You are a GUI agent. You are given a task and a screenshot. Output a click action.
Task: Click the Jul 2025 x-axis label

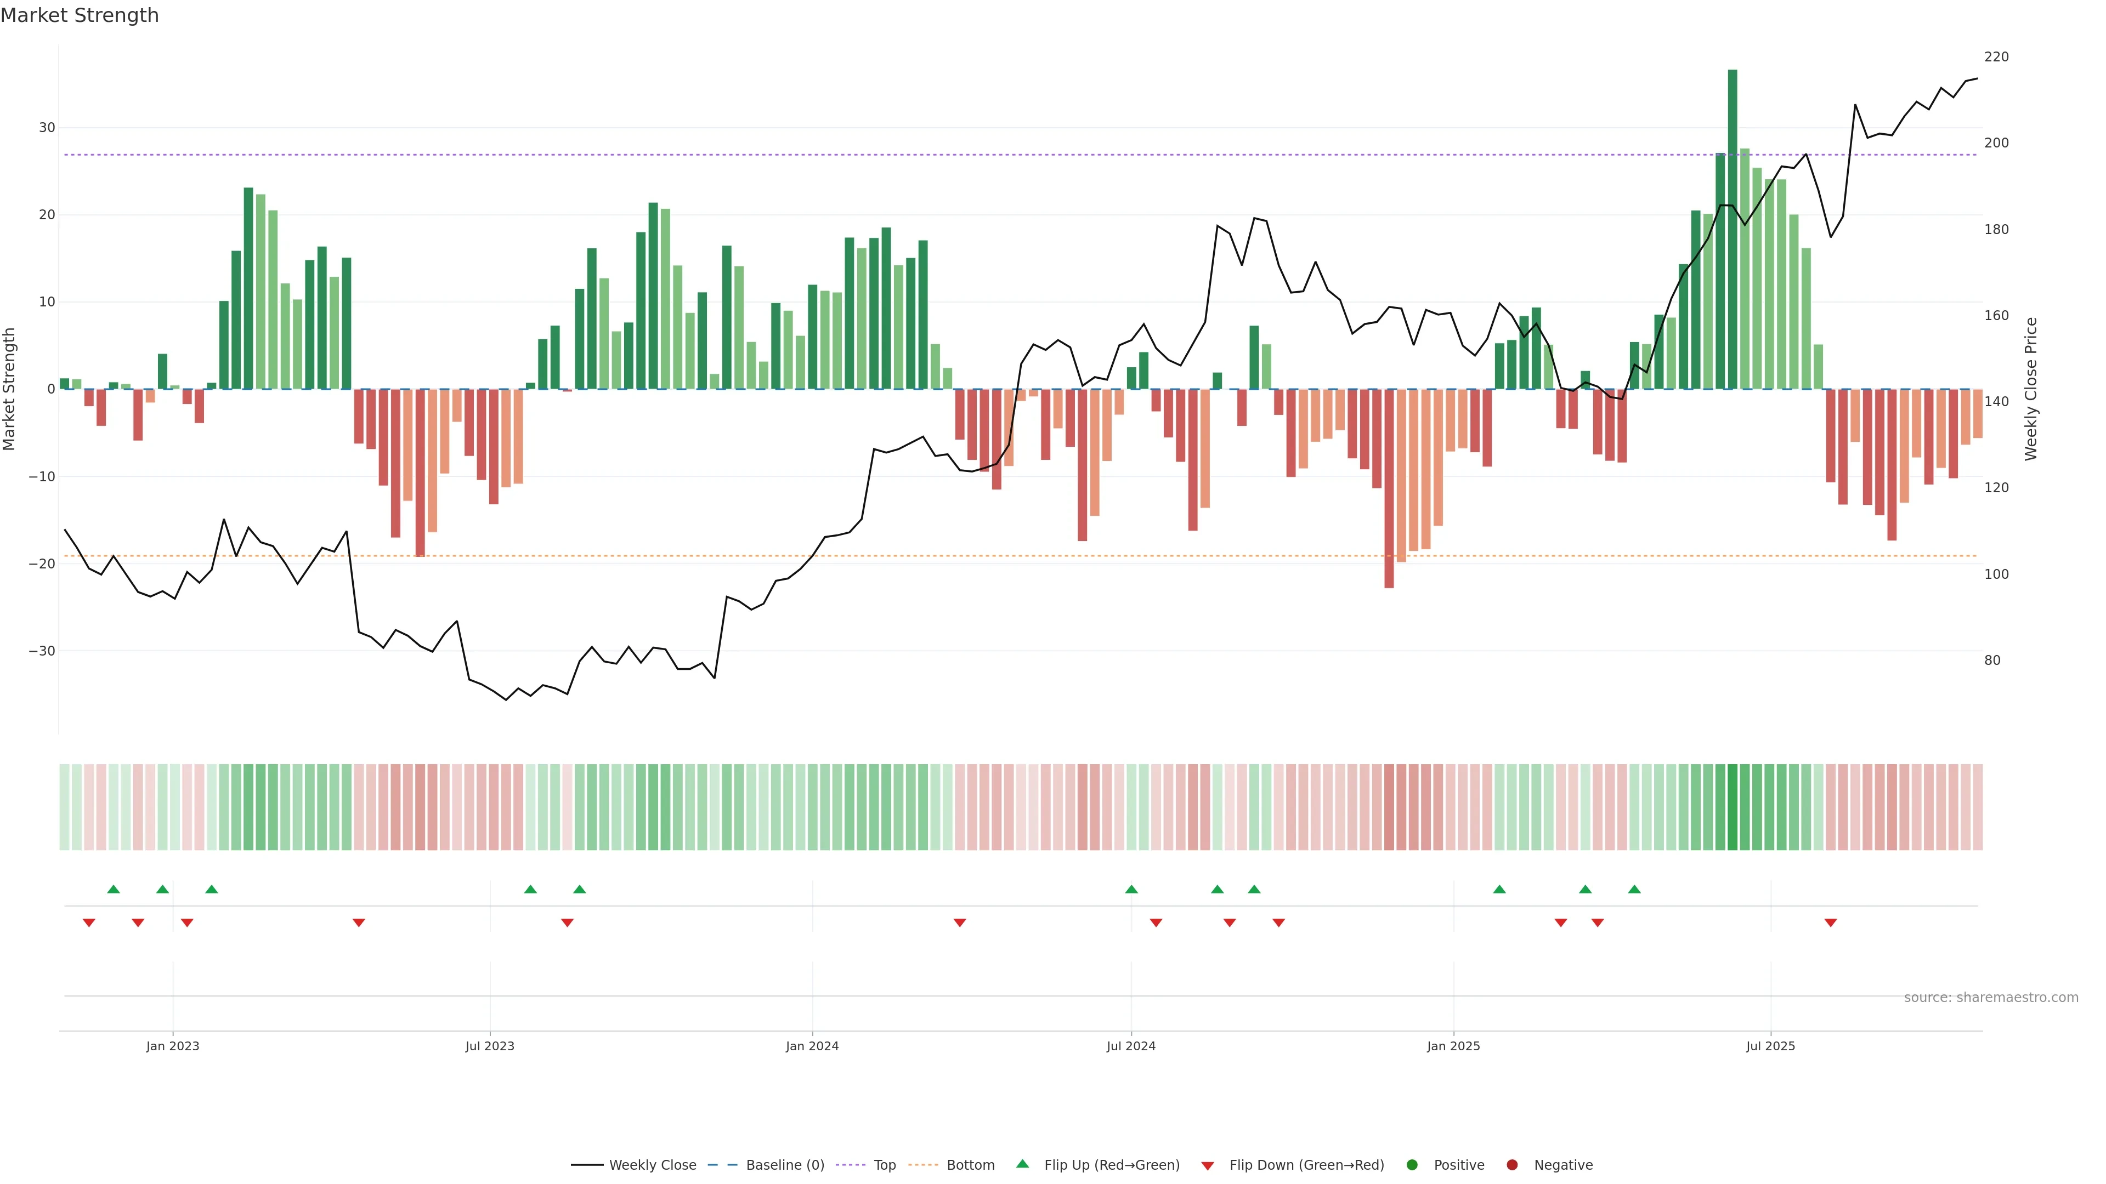(x=1771, y=1046)
